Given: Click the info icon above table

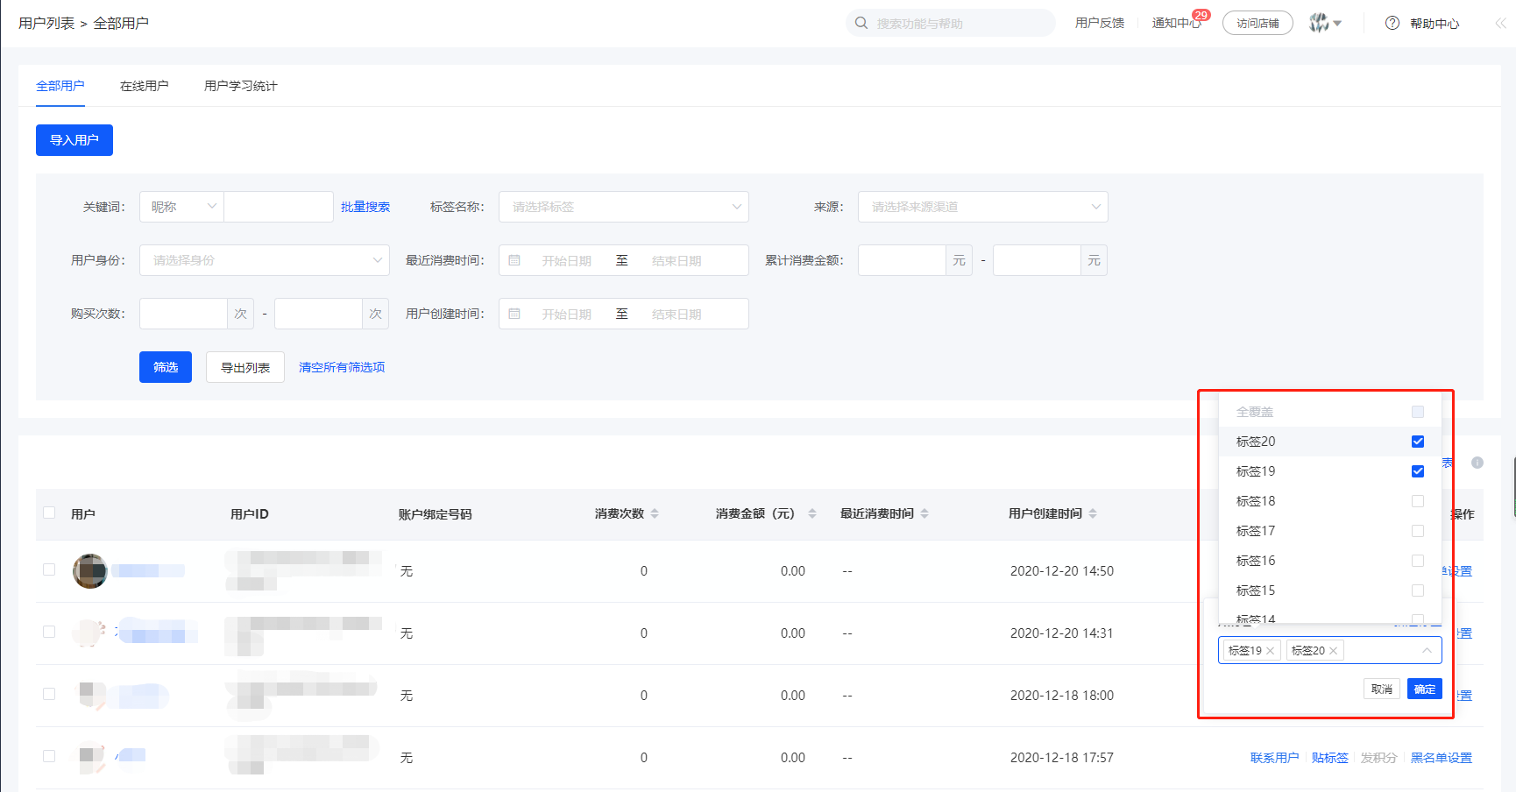Looking at the screenshot, I should point(1477,463).
